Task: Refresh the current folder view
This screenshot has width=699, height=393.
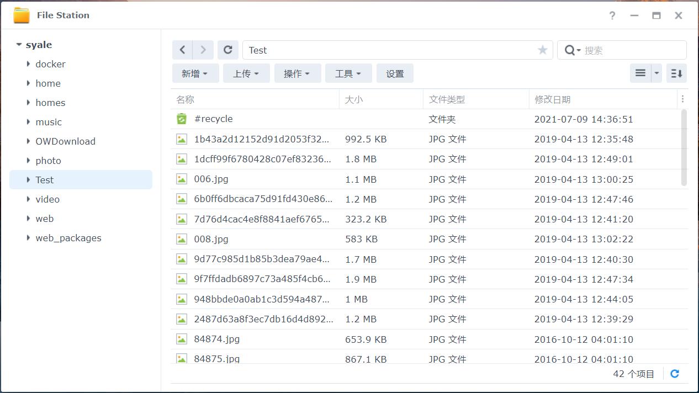Action: tap(228, 50)
